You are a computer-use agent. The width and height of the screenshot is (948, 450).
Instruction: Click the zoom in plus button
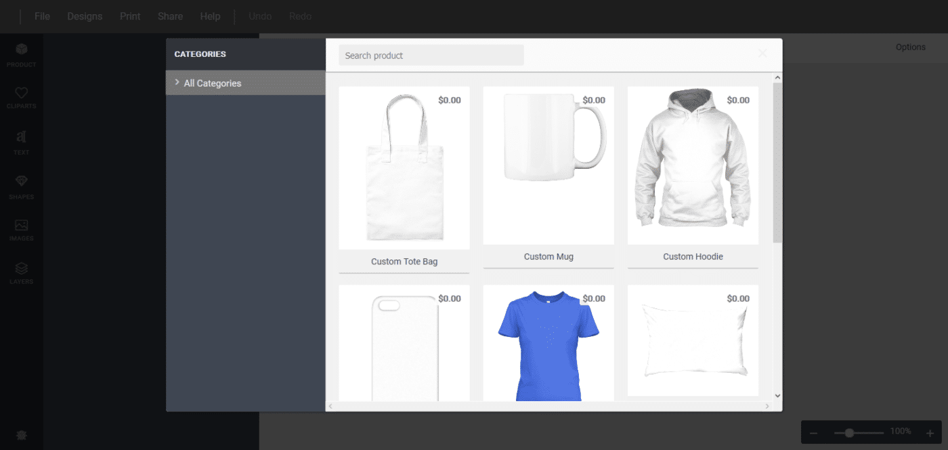[x=930, y=433]
